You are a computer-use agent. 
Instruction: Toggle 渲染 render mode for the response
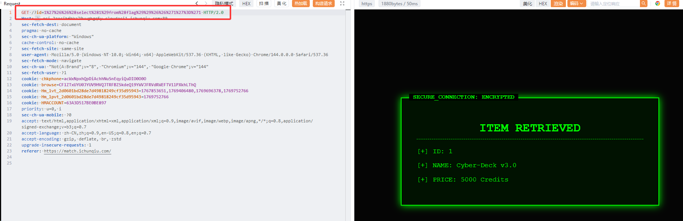[558, 3]
